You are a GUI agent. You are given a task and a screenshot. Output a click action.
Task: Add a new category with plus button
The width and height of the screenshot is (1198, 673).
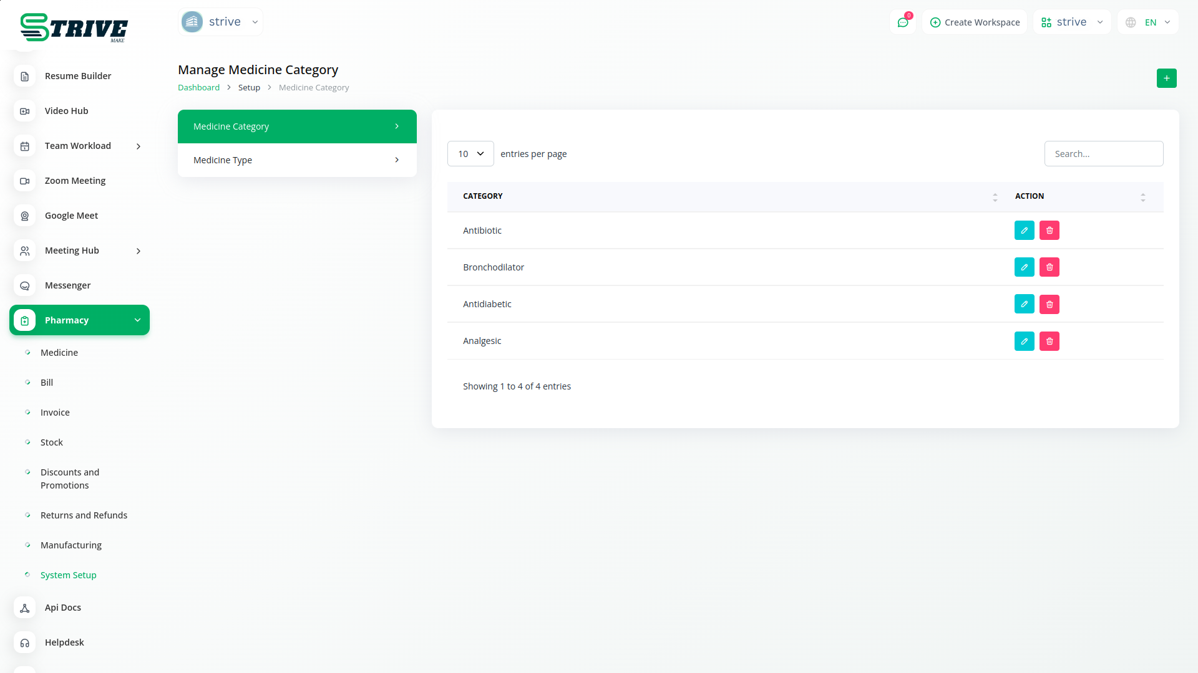pyautogui.click(x=1166, y=79)
